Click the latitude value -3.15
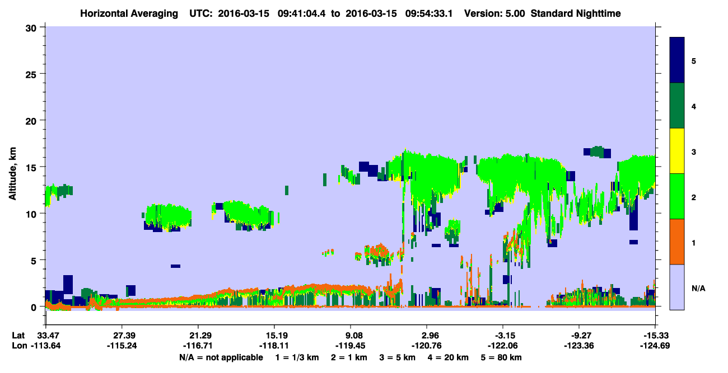This screenshot has width=728, height=373. tap(503, 335)
